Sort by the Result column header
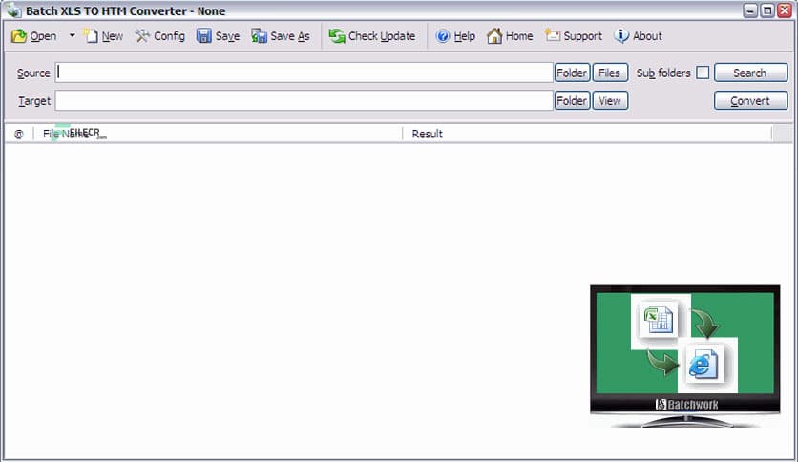Image resolution: width=798 pixels, height=462 pixels. click(x=587, y=134)
